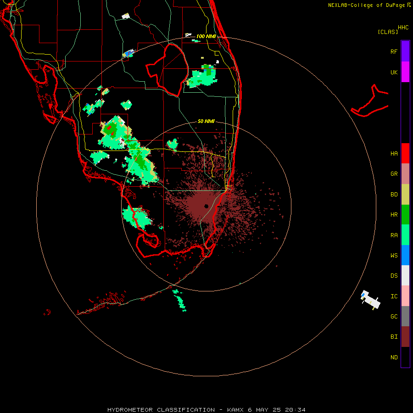This screenshot has width=413, height=413.
Task: Click the 'NEXLAB-College of DuPage' credit text
Action: click(x=366, y=5)
